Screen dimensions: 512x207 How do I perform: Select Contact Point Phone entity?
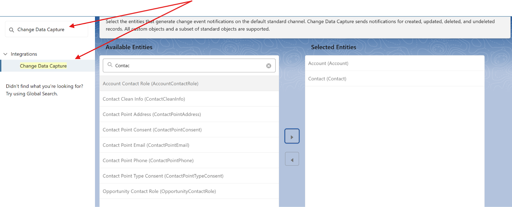coord(189,160)
